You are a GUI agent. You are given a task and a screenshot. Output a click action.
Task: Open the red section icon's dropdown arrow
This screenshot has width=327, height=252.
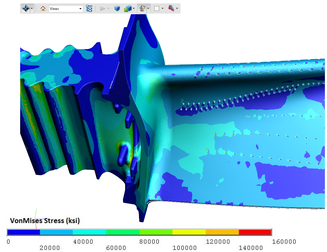click(x=177, y=9)
